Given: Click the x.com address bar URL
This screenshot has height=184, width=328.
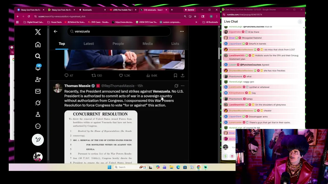Looking at the screenshot, I should (62, 16).
